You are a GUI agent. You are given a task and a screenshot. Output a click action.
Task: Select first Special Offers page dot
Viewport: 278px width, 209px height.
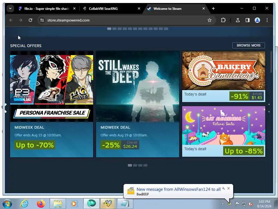point(130,165)
